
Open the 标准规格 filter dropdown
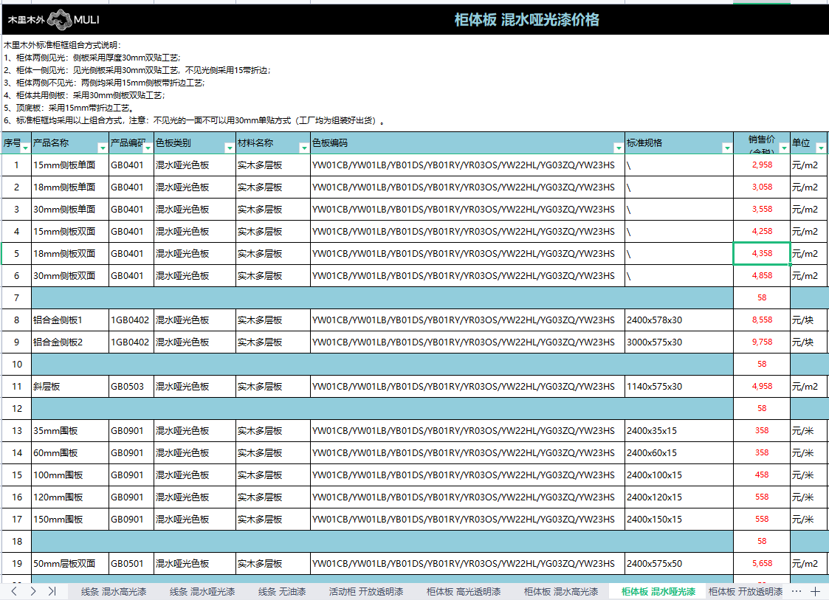(726, 148)
